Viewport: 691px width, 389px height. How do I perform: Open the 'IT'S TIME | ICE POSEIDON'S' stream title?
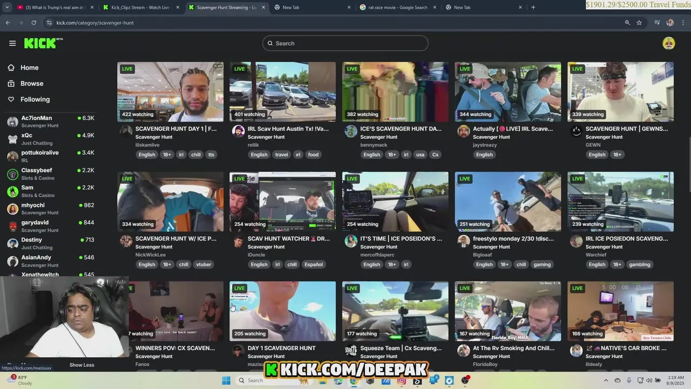click(401, 238)
